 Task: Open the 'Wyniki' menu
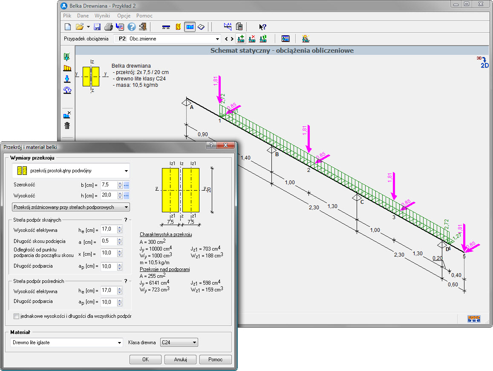pyautogui.click(x=102, y=15)
